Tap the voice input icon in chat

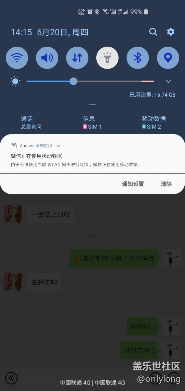11,378
